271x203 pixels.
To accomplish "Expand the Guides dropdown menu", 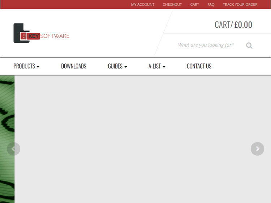I will tap(117, 66).
